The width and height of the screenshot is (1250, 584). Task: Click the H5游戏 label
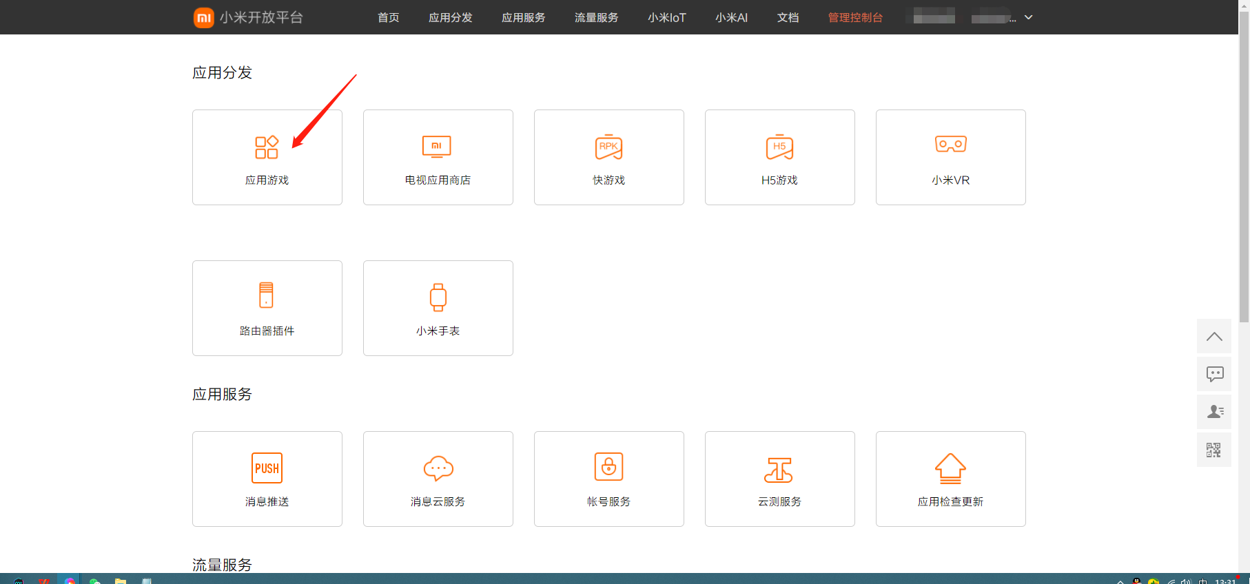point(779,180)
